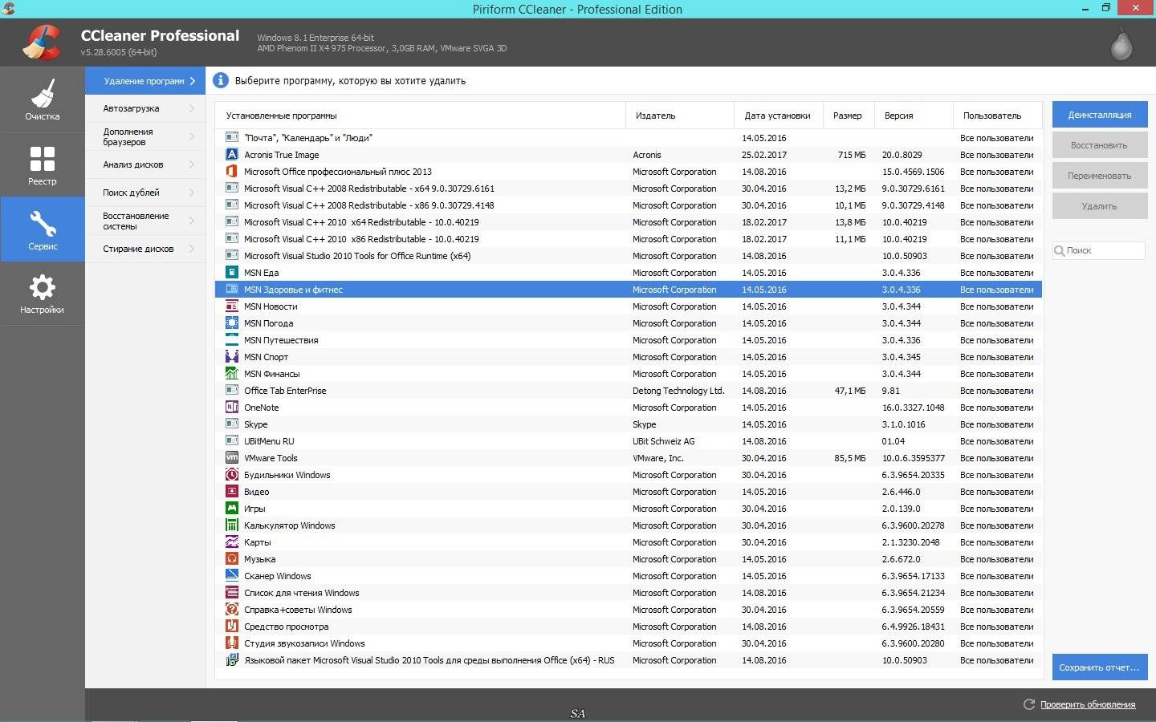
Task: Open the Восстановление системы tab
Action: tap(145, 221)
